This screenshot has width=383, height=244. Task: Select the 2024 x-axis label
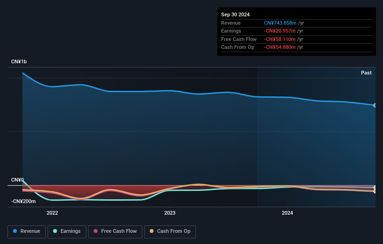coord(287,213)
